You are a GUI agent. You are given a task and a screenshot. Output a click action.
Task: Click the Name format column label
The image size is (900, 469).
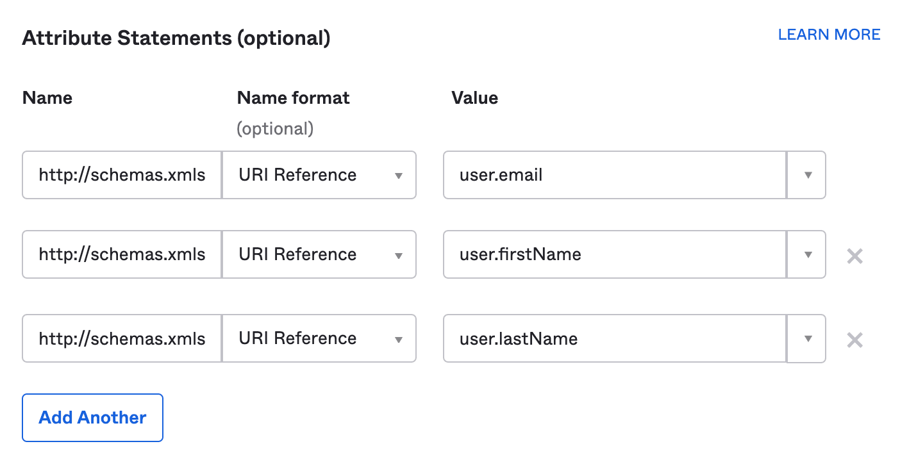coord(293,98)
